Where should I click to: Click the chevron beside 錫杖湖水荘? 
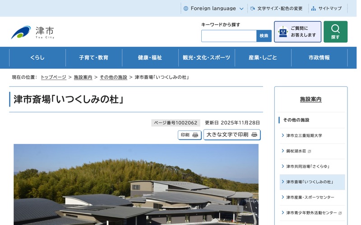pyautogui.click(x=283, y=151)
